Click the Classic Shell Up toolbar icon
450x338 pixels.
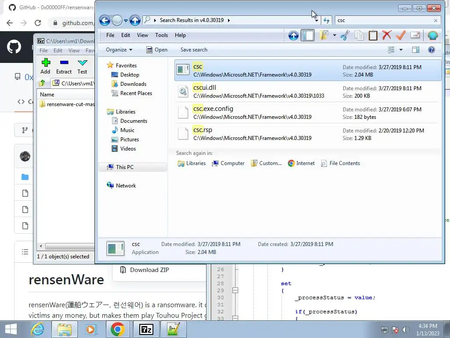(293, 35)
